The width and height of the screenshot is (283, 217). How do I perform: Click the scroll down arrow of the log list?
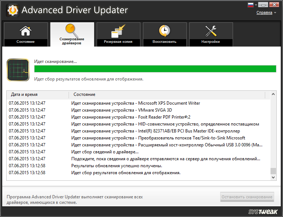coord(273,177)
